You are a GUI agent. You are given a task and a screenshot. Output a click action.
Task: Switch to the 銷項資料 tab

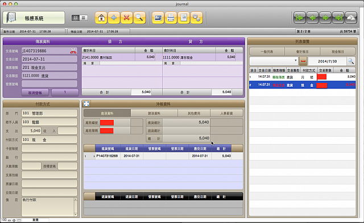coord(154,113)
